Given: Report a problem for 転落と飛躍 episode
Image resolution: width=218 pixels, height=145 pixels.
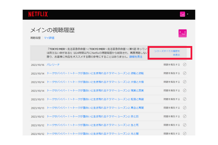Looking at the screenshot, I should (x=172, y=99).
